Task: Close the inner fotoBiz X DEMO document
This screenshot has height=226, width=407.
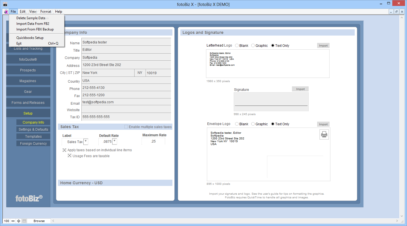Action: pyautogui.click(x=402, y=12)
